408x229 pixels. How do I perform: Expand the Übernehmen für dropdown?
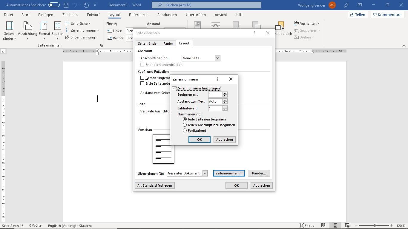[x=205, y=173]
